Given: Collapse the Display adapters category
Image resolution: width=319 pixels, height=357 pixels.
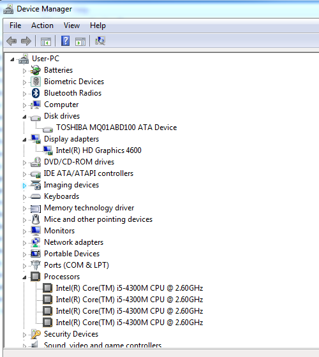Looking at the screenshot, I should click(24, 140).
